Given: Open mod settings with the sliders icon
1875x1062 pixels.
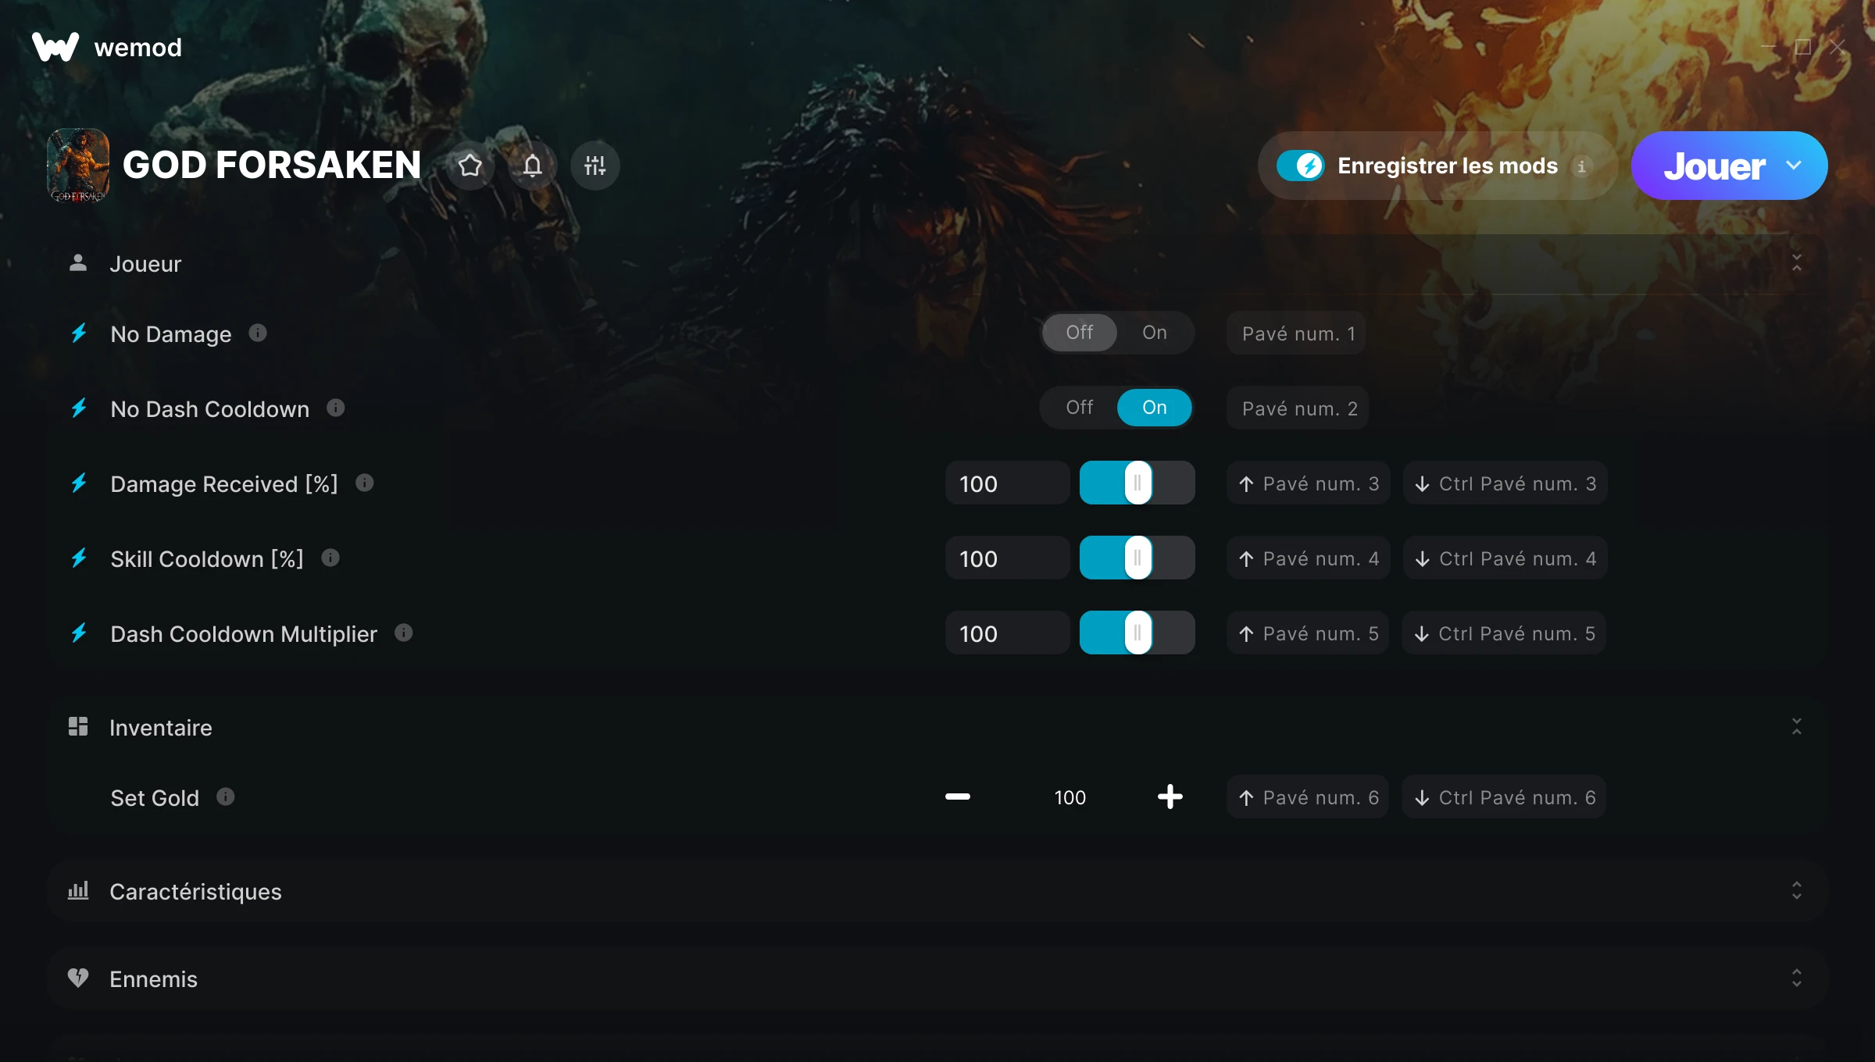Looking at the screenshot, I should [595, 166].
